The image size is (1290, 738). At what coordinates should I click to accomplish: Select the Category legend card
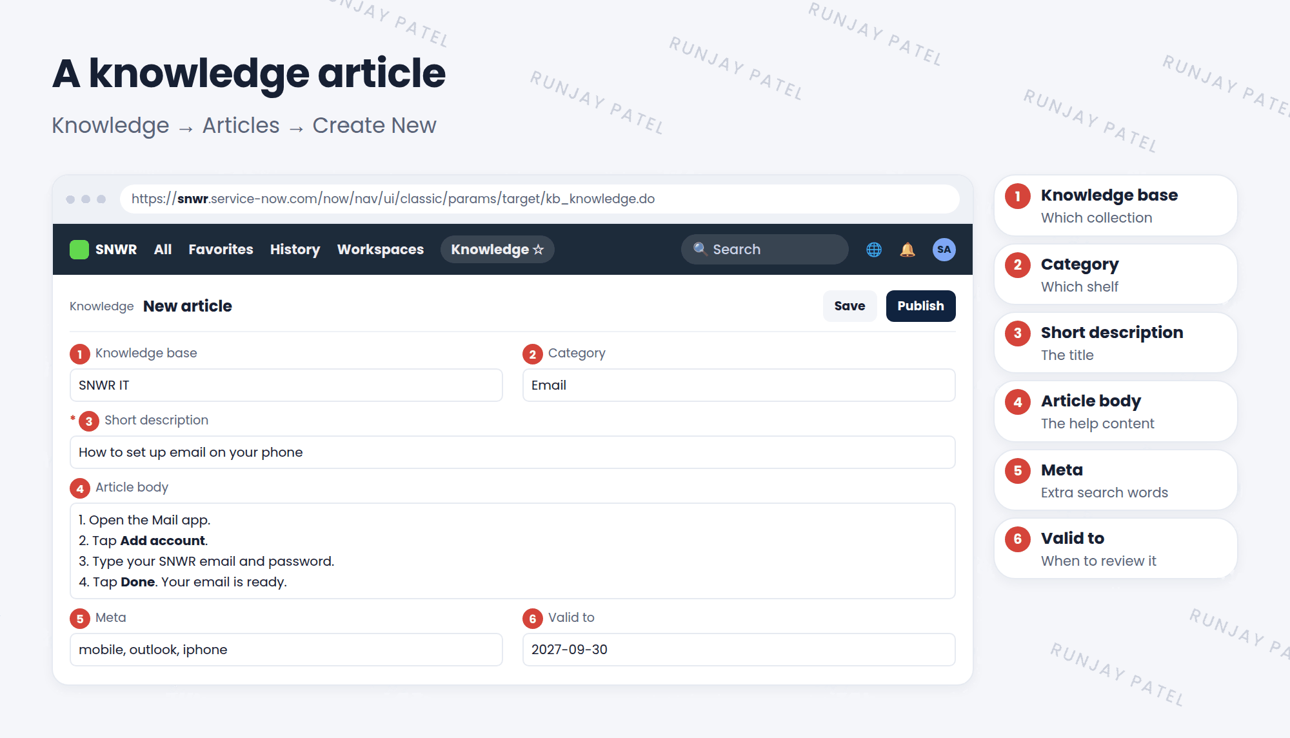point(1115,274)
